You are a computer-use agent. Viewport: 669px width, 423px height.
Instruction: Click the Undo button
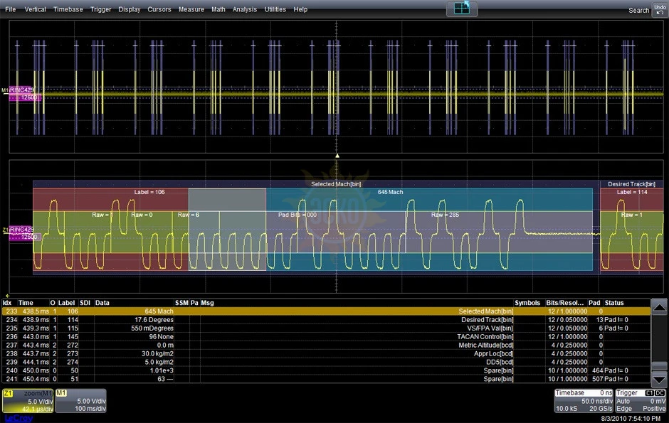[x=660, y=9]
